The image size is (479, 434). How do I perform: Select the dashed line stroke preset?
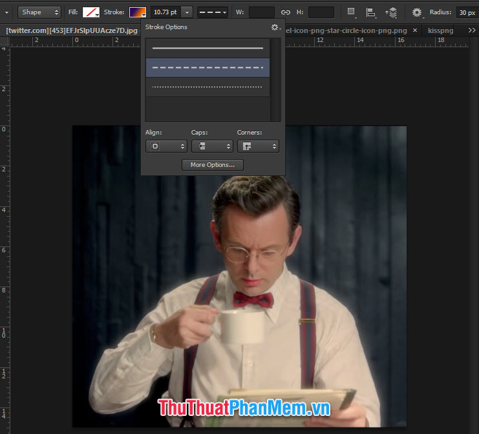point(208,67)
